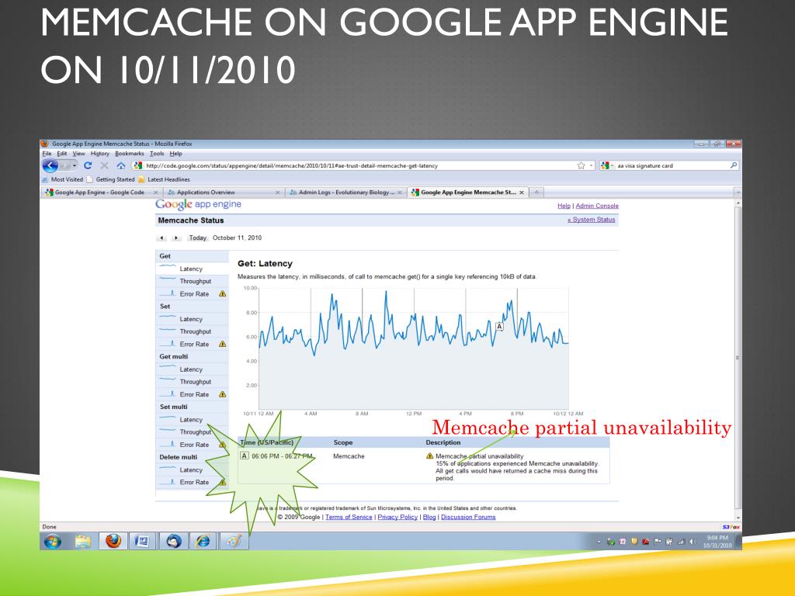Open the Windows Start button
The height and width of the screenshot is (596, 795).
pos(53,541)
